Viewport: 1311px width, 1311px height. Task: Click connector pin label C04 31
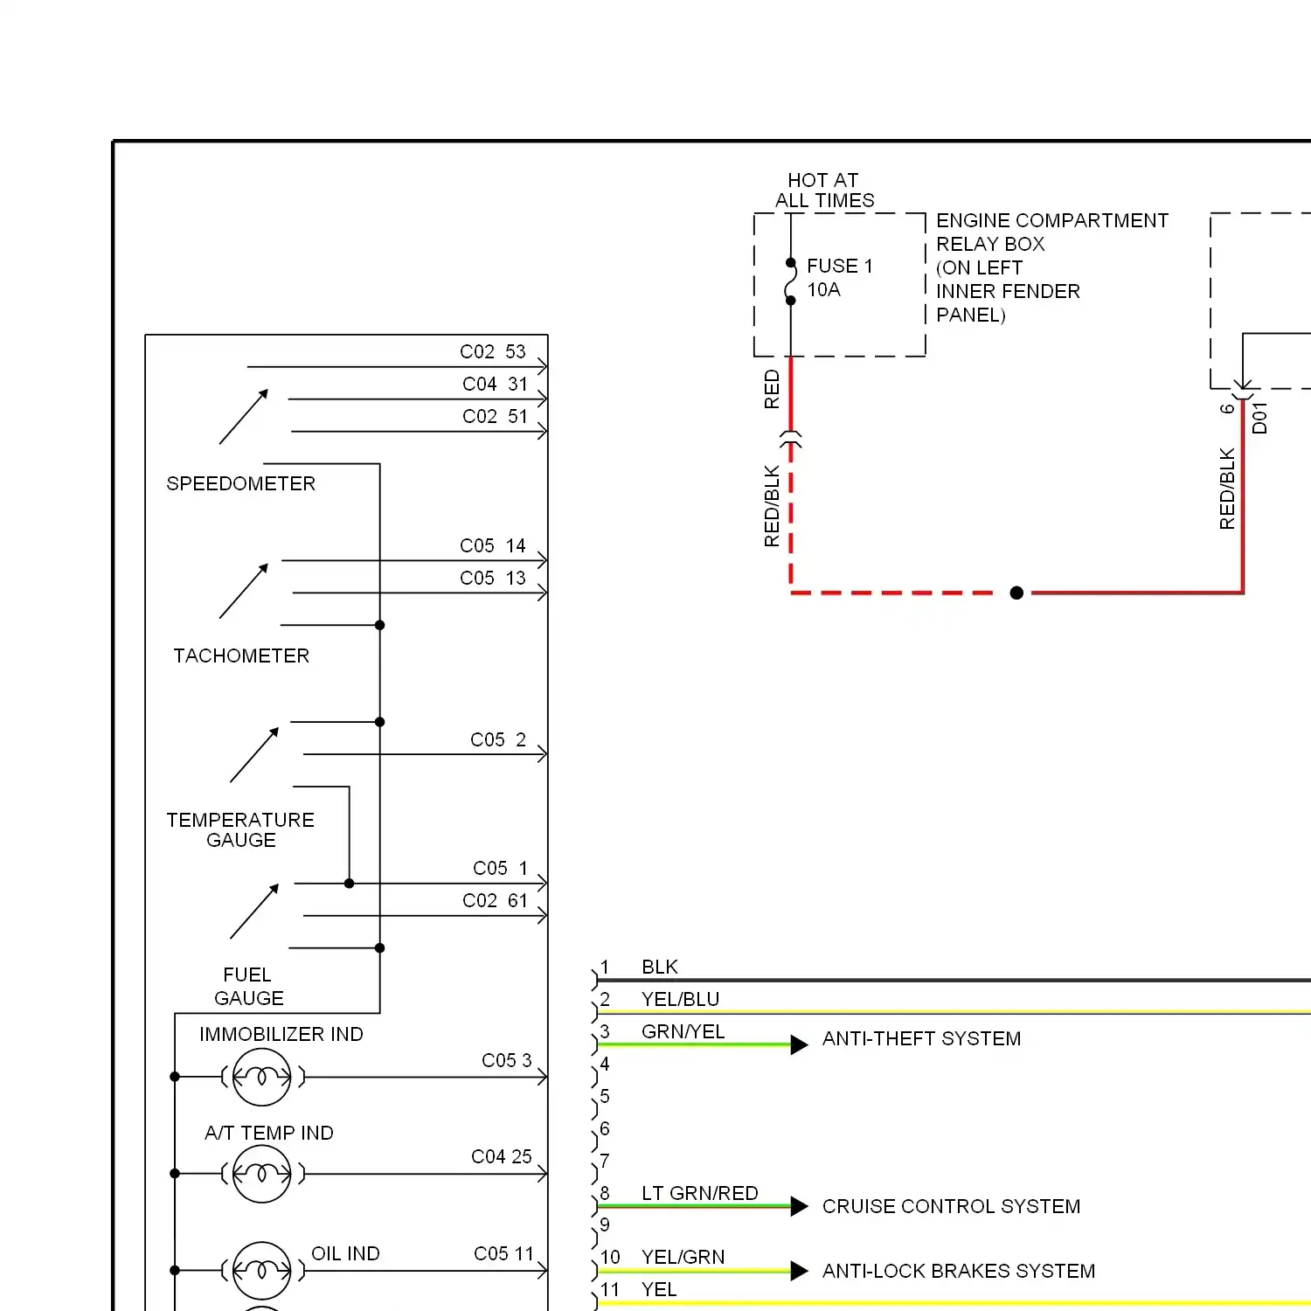pos(496,384)
